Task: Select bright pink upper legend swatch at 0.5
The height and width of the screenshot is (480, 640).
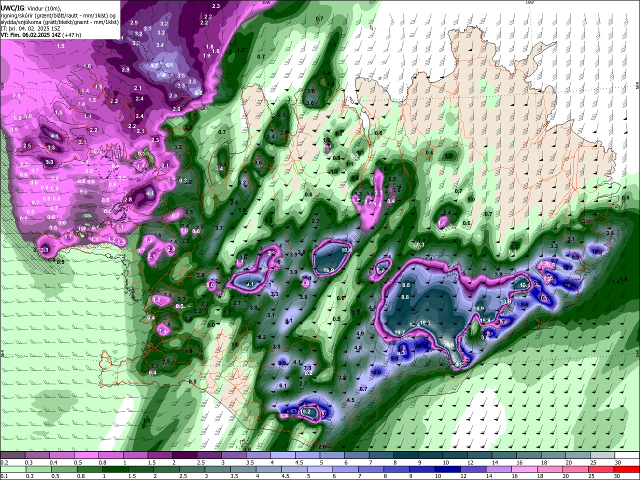Action: [86, 455]
